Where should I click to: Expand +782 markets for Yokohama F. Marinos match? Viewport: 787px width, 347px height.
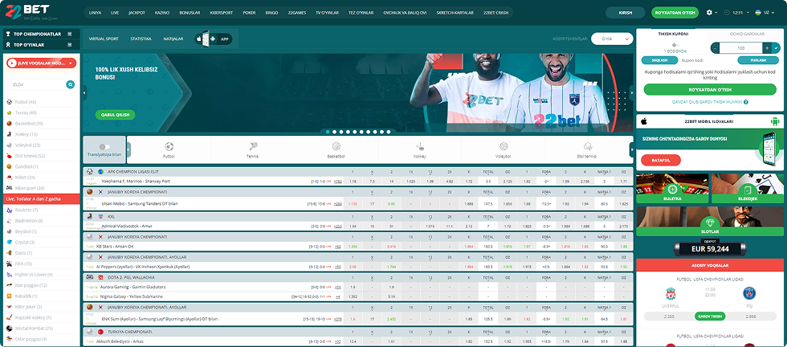(338, 182)
